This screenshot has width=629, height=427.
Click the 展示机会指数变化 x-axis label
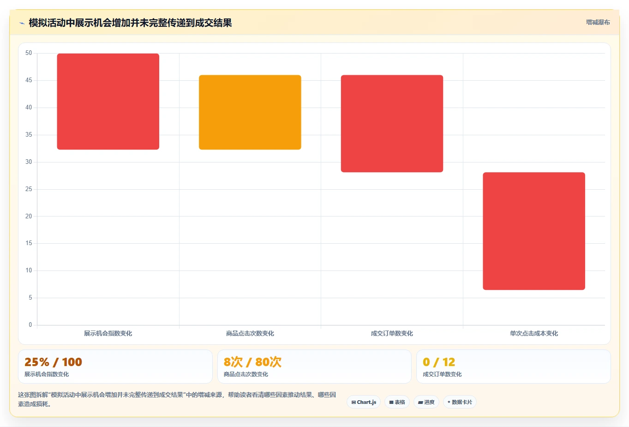pos(108,333)
